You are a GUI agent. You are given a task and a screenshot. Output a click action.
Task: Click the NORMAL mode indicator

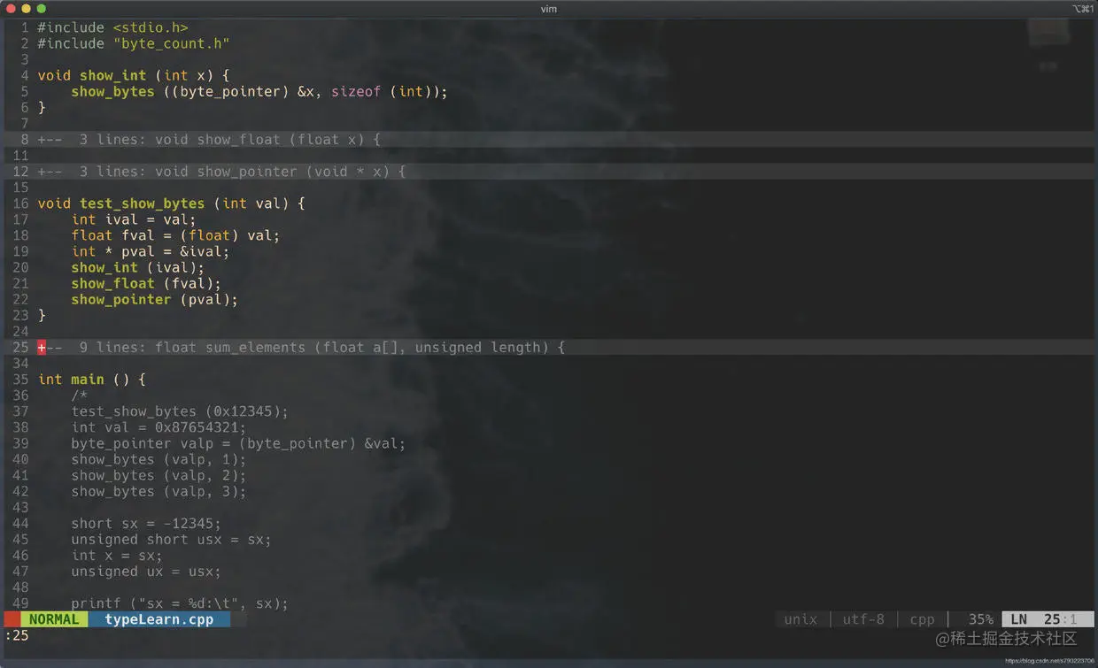point(54,619)
